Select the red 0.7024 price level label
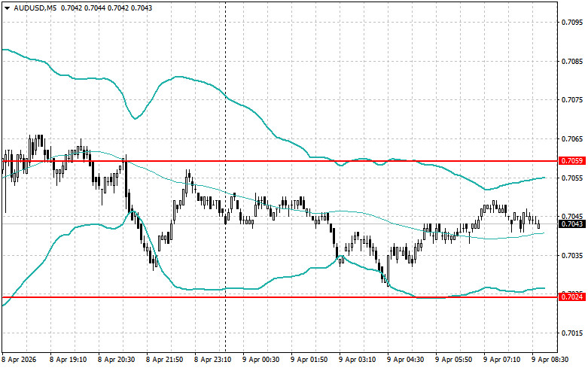This screenshot has height=368, width=588. tap(572, 297)
